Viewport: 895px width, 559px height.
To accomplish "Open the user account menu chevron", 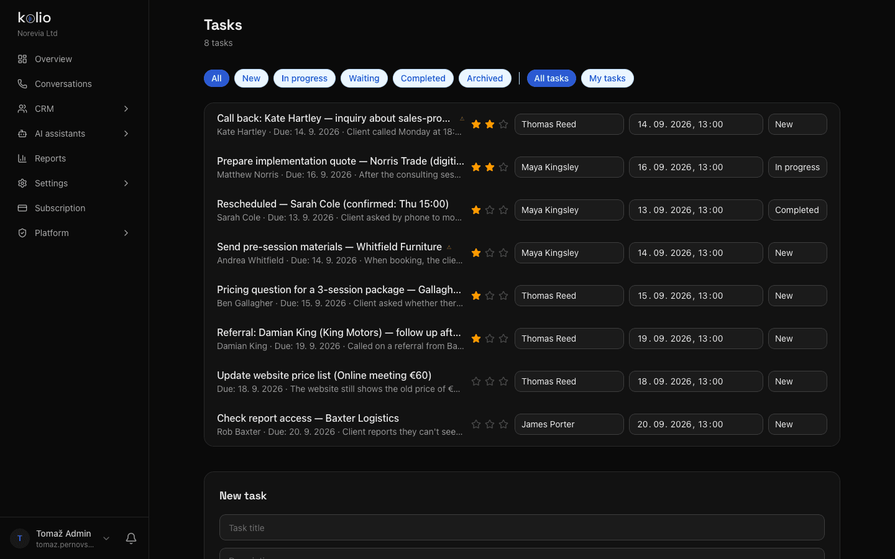I will (x=106, y=539).
